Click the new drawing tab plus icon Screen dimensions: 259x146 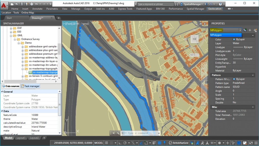pos(59,18)
